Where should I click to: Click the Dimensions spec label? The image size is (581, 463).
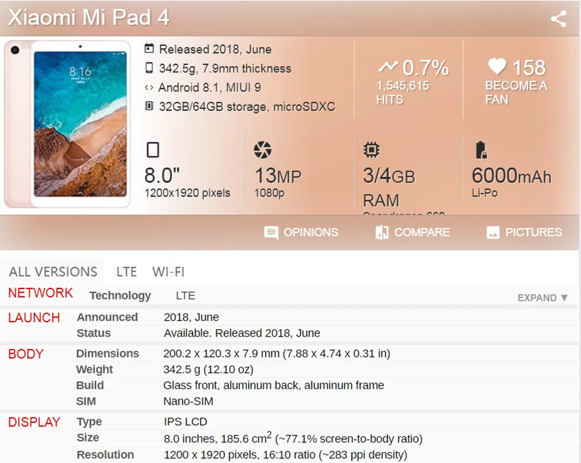click(x=107, y=354)
